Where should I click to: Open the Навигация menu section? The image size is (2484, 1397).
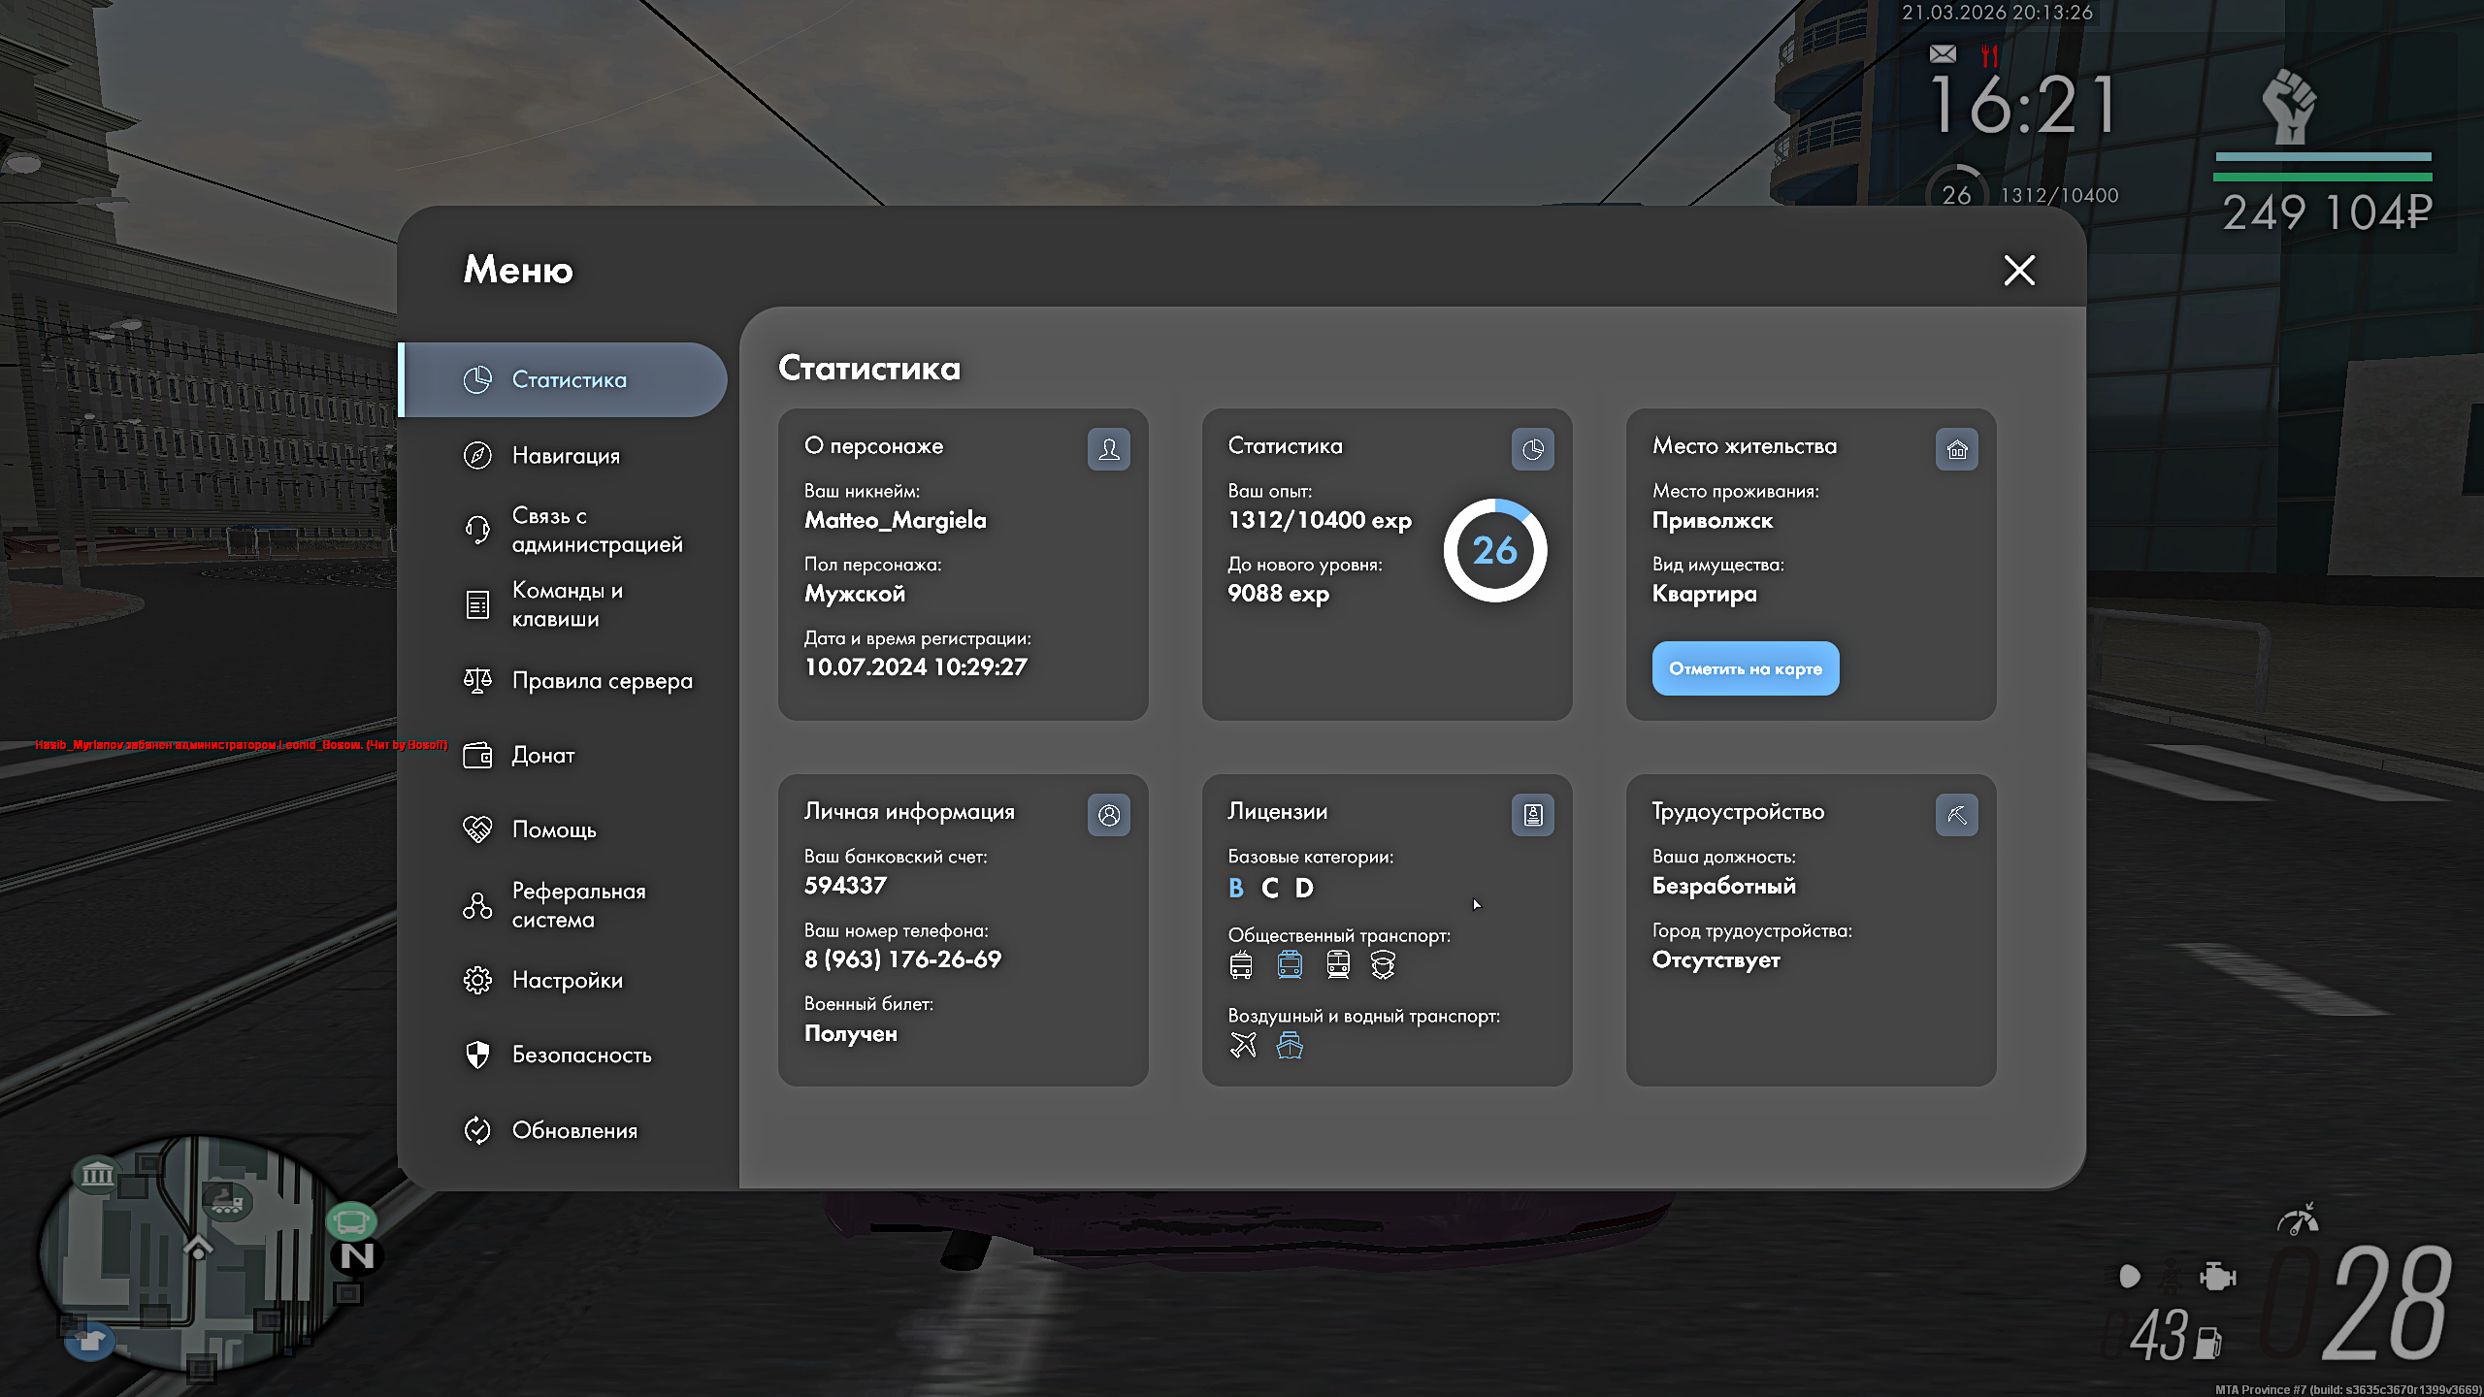566,455
